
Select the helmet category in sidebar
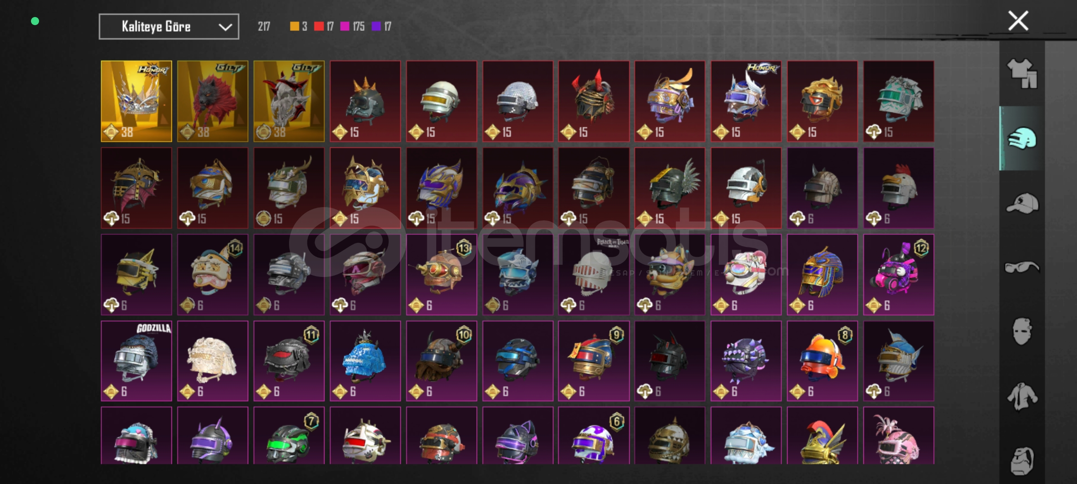point(1022,138)
